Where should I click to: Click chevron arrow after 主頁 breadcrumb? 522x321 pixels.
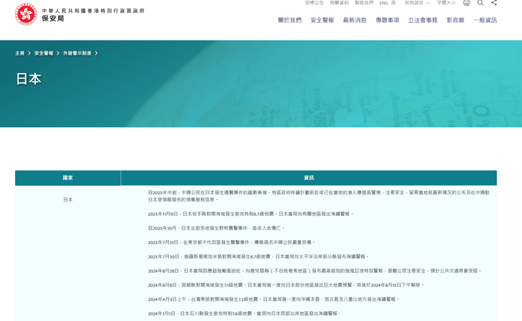29,53
